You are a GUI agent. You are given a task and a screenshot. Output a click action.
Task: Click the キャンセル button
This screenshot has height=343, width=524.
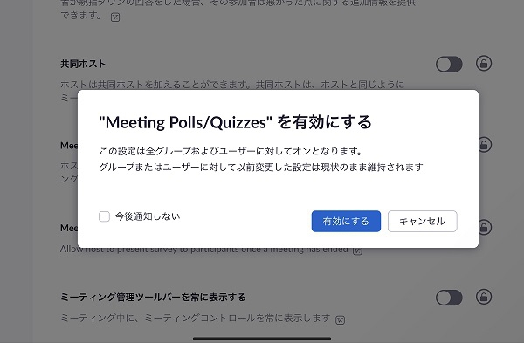tap(422, 221)
